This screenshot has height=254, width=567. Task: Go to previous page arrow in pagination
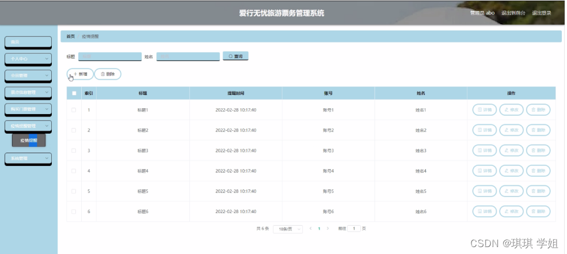pyautogui.click(x=311, y=229)
